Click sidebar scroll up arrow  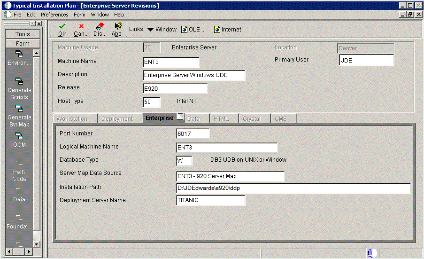(37, 53)
